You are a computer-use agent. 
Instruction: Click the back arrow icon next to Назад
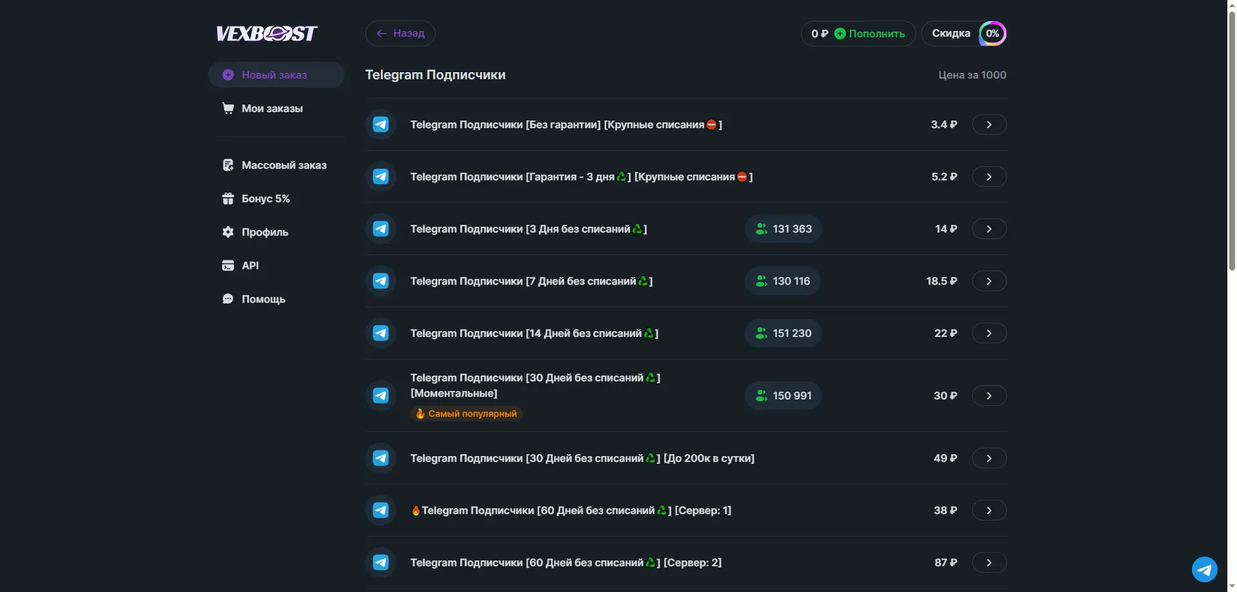point(382,33)
